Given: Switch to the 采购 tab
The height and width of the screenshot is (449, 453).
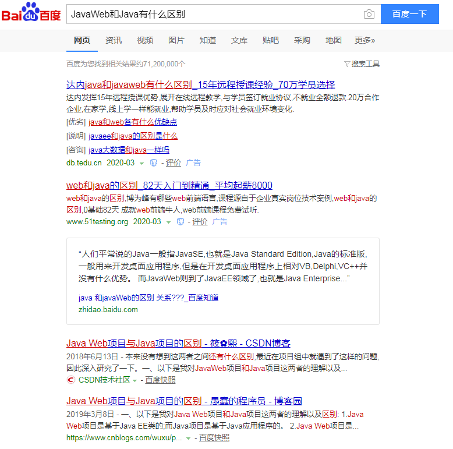Looking at the screenshot, I should 302,40.
